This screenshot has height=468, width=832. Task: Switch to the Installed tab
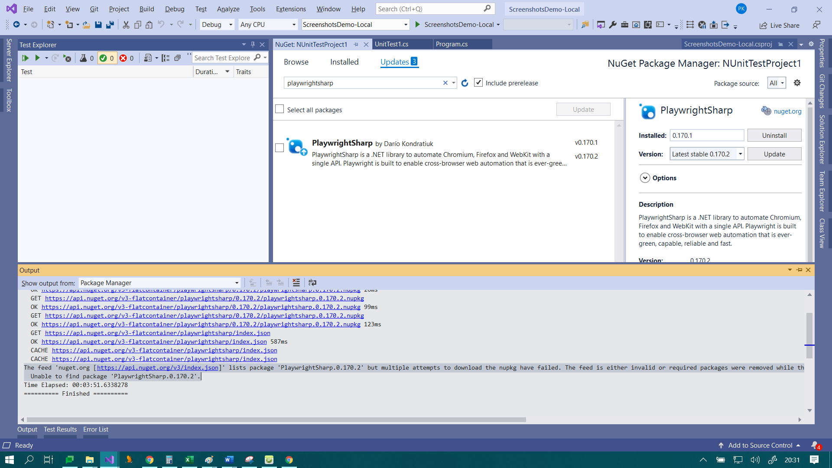[344, 62]
